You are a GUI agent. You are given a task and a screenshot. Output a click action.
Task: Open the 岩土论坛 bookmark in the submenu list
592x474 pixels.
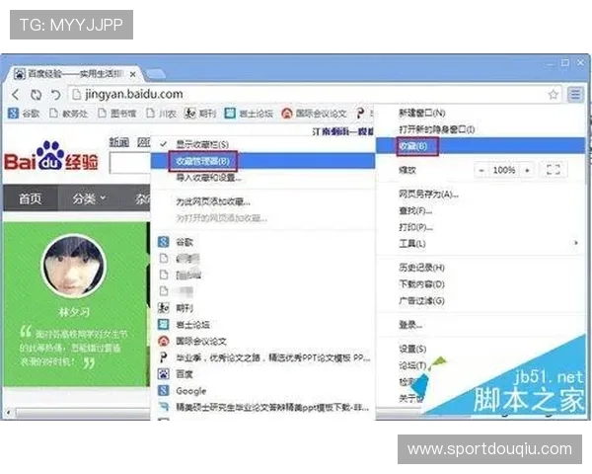(262, 324)
